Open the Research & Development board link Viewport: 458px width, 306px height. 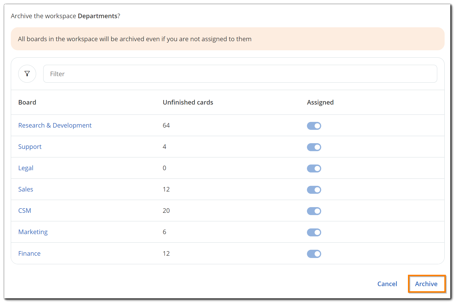click(55, 125)
